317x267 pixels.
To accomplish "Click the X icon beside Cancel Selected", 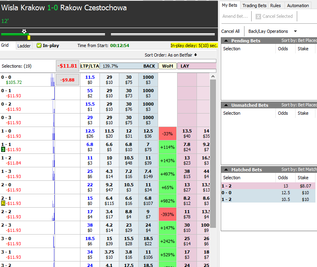I will tap(258, 17).
